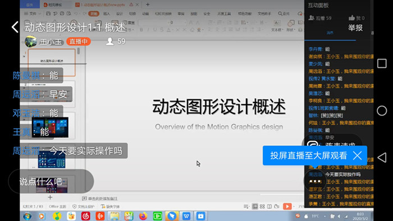Tap the back arrow beside the stream title
Image resolution: width=393 pixels, height=221 pixels.
15,27
